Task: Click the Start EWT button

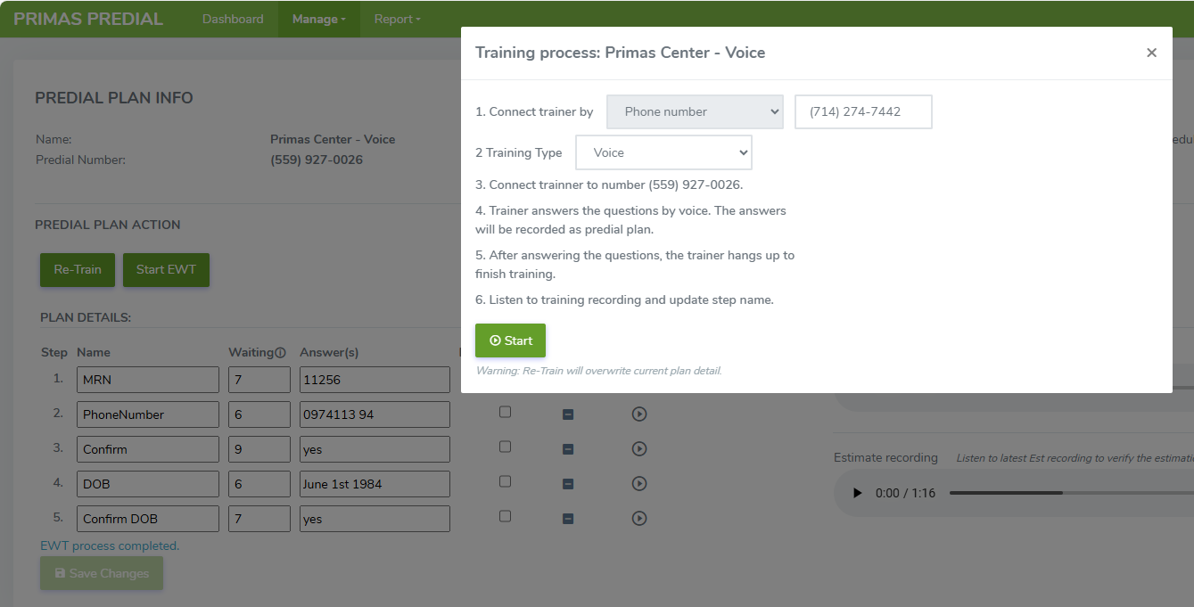Action: point(166,269)
